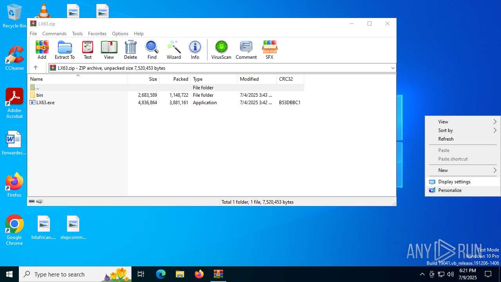Click the Delete toolbar icon
This screenshot has width=501, height=282.
click(130, 50)
